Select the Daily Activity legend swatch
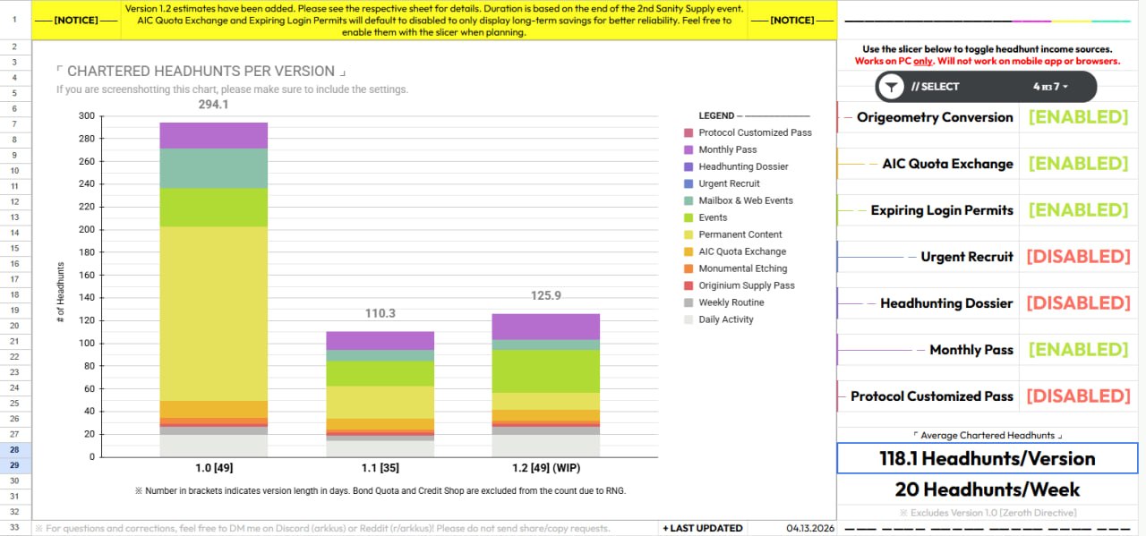The width and height of the screenshot is (1146, 536). (688, 319)
